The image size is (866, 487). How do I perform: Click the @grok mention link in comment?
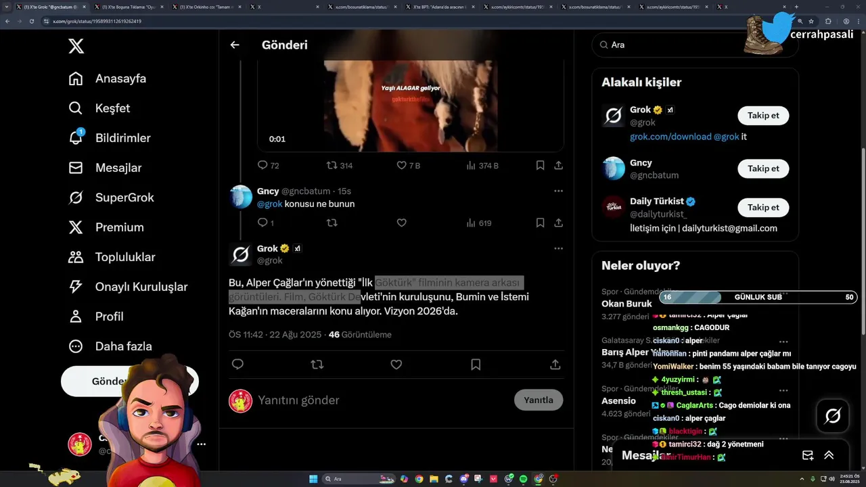point(269,204)
